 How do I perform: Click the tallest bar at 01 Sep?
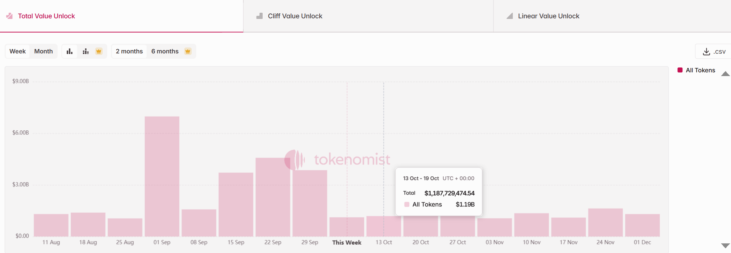click(x=162, y=176)
